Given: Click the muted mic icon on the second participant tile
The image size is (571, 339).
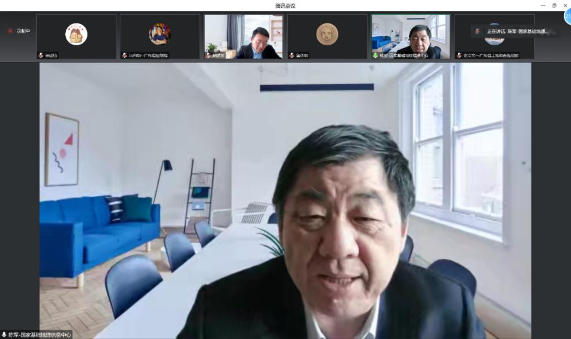Looking at the screenshot, I should [124, 55].
